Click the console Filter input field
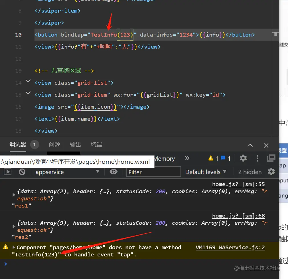Image resolution: width=288 pixels, height=279 pixels. click(153, 172)
